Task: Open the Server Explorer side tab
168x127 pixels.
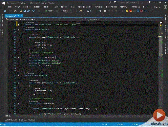Action: click(x=2, y=20)
